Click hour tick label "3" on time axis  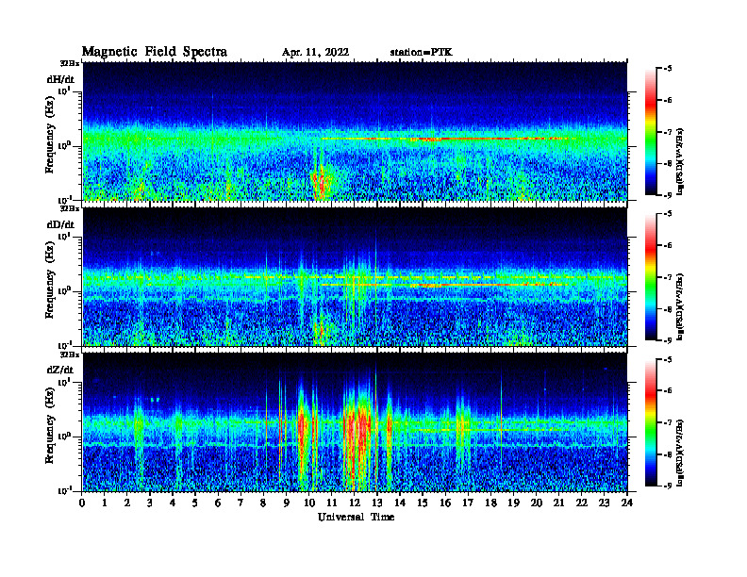[x=150, y=503]
